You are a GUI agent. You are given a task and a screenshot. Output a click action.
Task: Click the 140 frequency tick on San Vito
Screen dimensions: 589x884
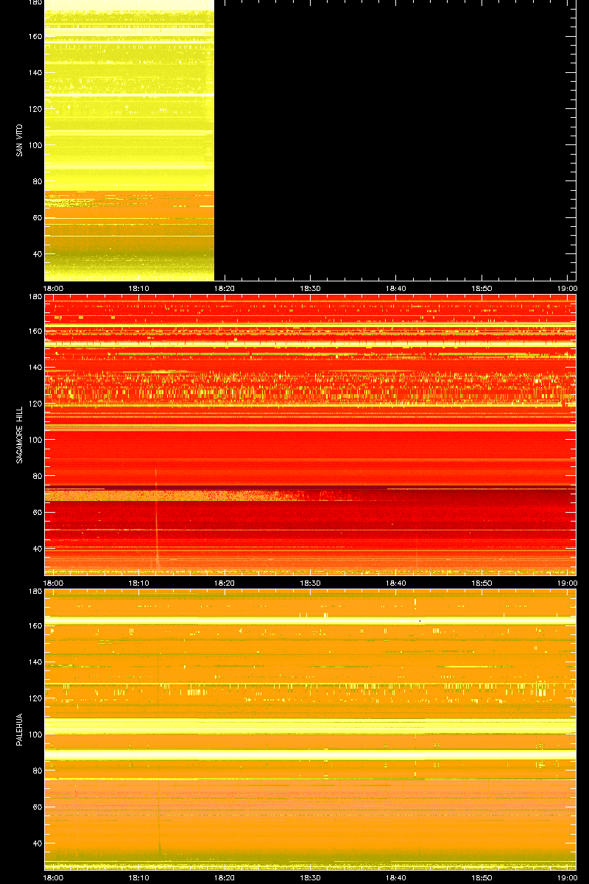[35, 73]
